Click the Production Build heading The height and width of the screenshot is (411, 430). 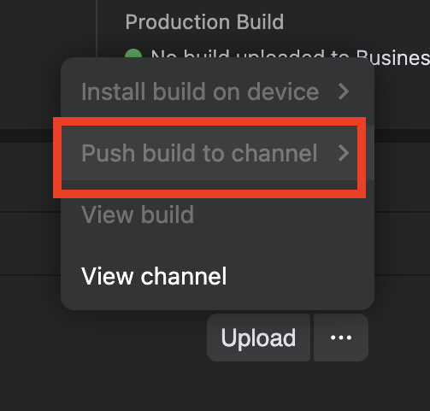click(x=204, y=21)
